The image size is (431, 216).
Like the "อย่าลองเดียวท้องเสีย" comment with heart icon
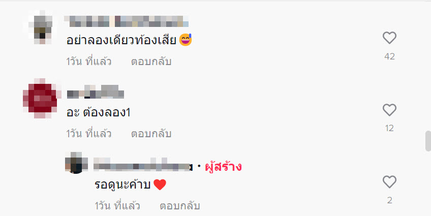point(389,38)
